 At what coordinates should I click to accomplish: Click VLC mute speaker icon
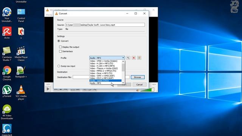click(x=138, y=90)
